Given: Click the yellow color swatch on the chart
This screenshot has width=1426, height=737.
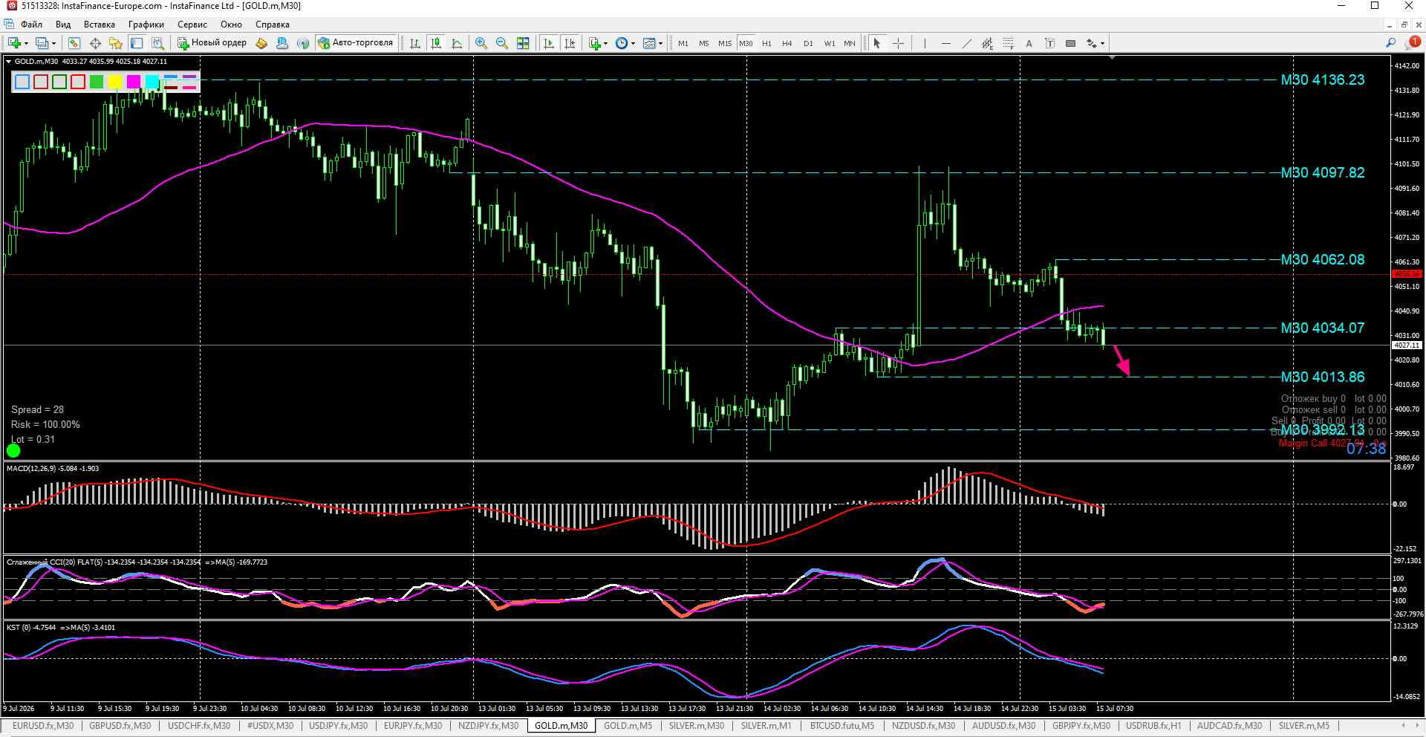Looking at the screenshot, I should pyautogui.click(x=115, y=82).
